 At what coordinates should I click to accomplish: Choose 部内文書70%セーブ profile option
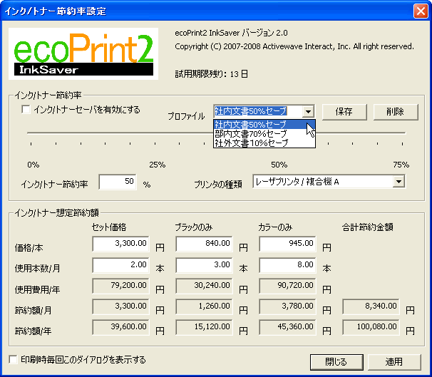pos(264,134)
